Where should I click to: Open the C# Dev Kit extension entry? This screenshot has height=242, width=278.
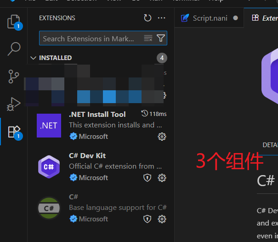(101, 167)
